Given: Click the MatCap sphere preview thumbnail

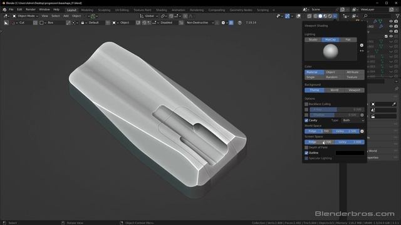Looking at the screenshot, I should [331, 51].
